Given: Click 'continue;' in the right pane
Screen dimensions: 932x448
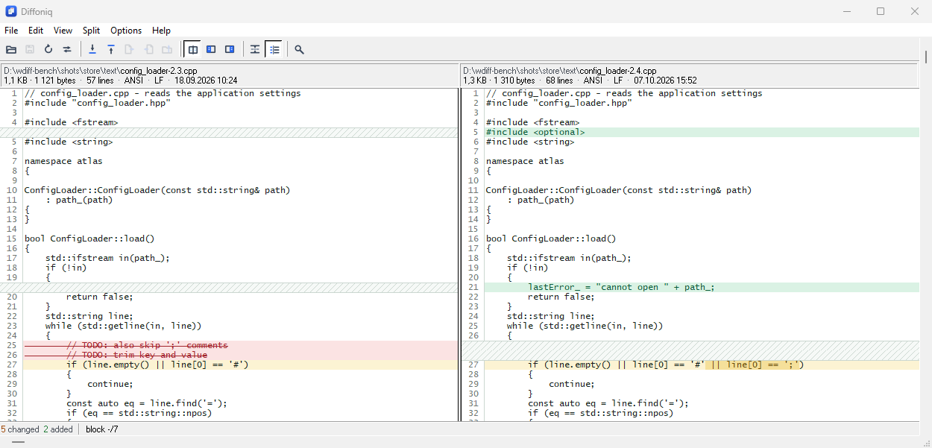Looking at the screenshot, I should click(572, 384).
